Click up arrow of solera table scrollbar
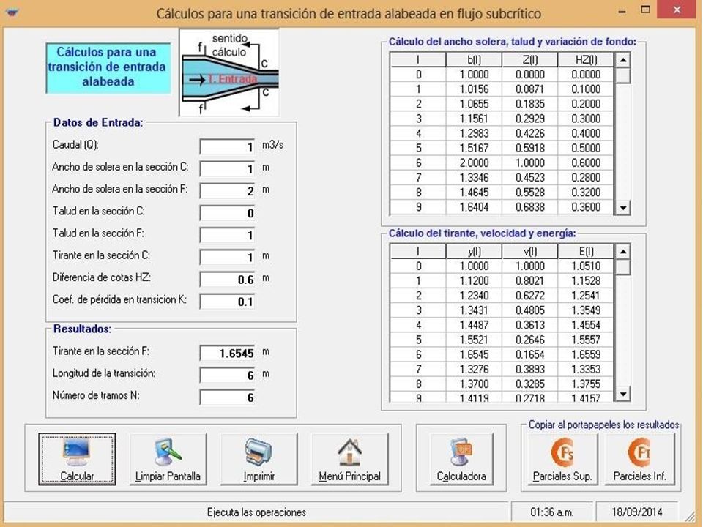The image size is (703, 527). tap(623, 59)
